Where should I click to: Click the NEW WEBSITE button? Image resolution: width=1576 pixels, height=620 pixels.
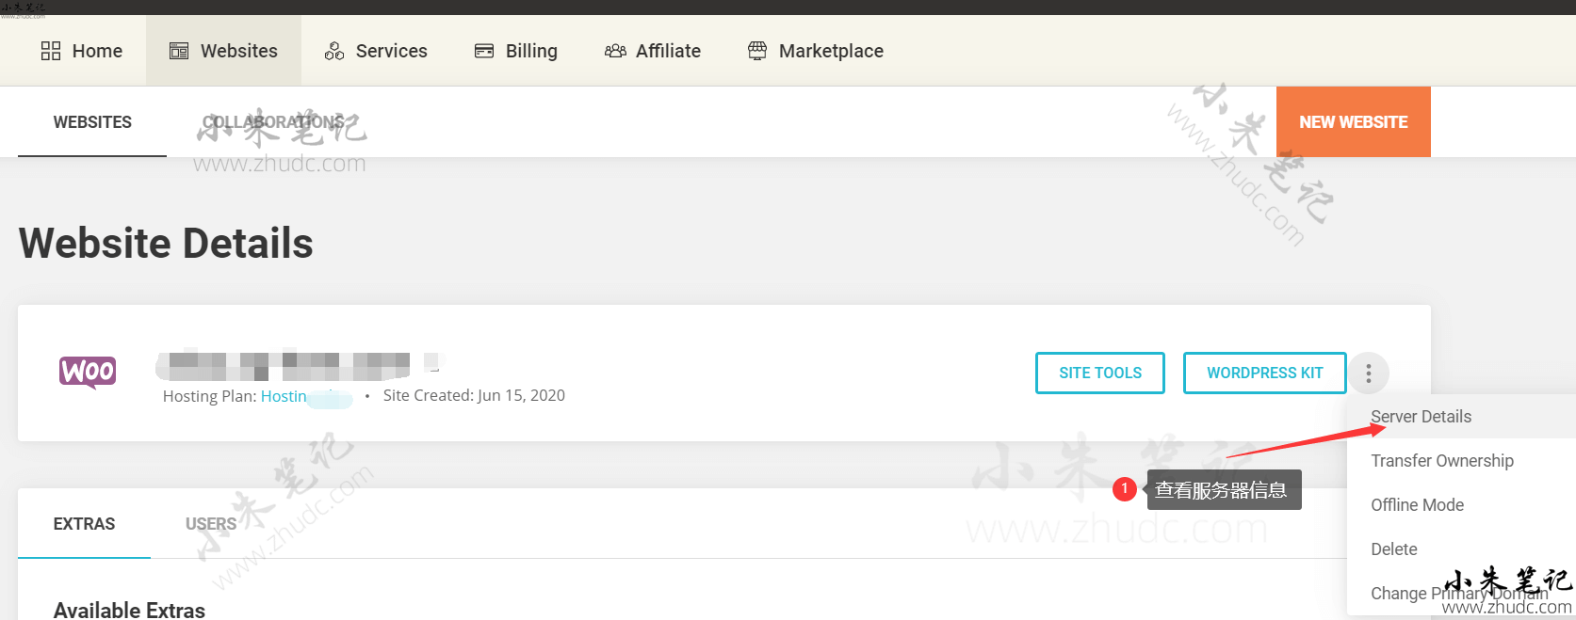(x=1353, y=122)
